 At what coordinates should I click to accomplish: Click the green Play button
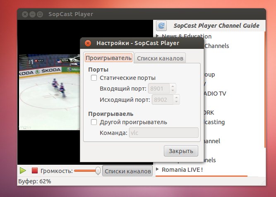[x=23, y=171]
